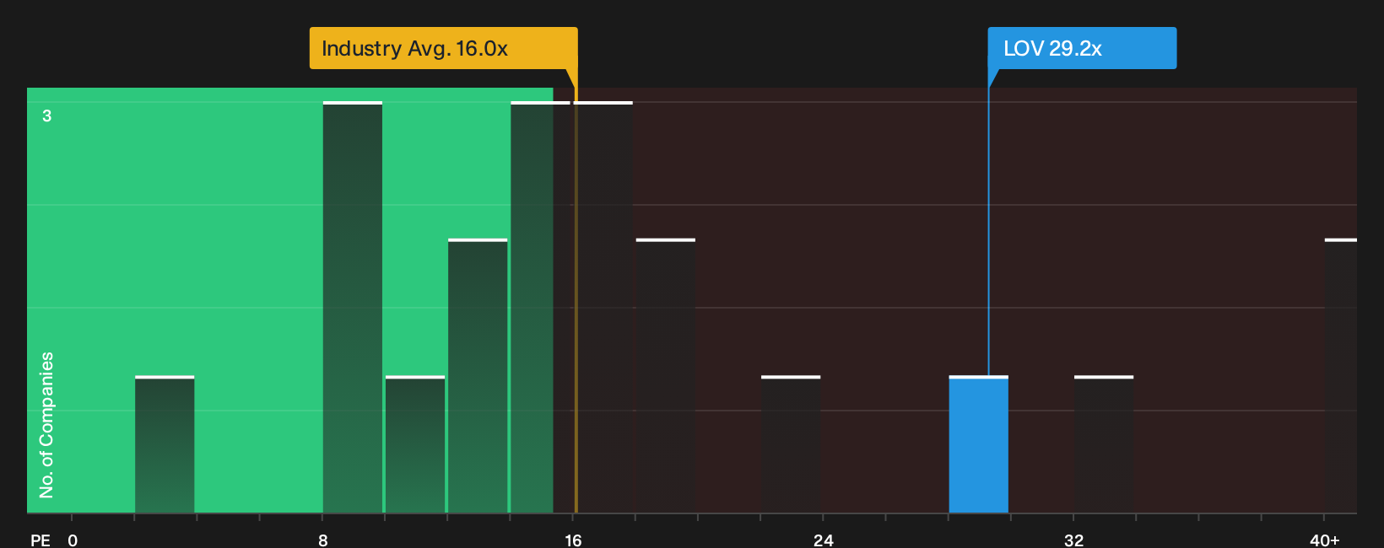
Task: Click the histogram bar at PE 18-20
Action: [x=666, y=376]
